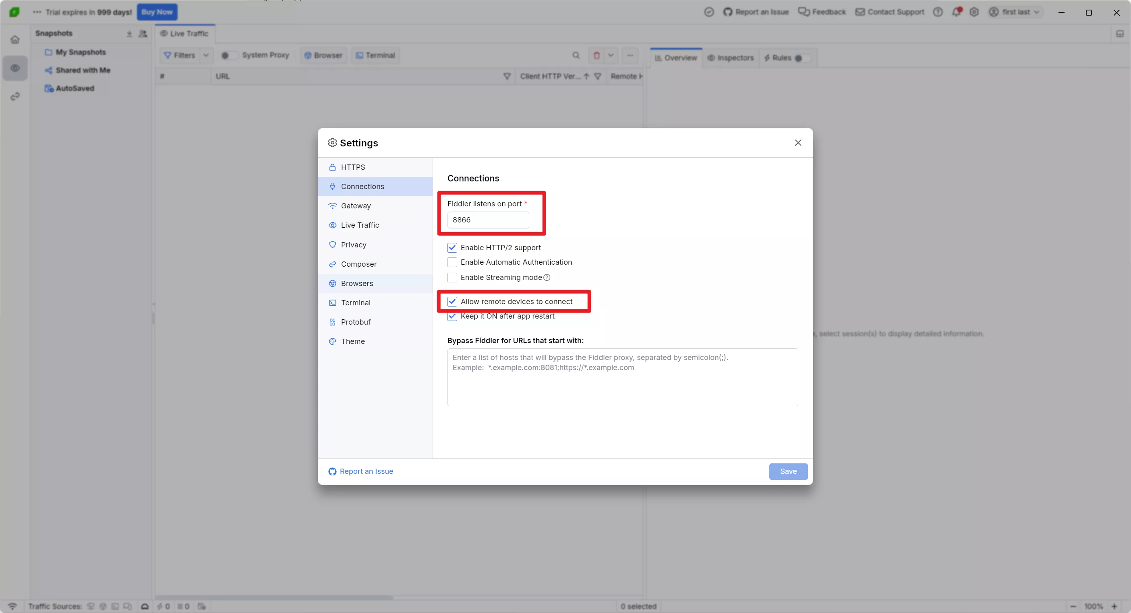Click the Client HTTP Version filter icon

(598, 76)
